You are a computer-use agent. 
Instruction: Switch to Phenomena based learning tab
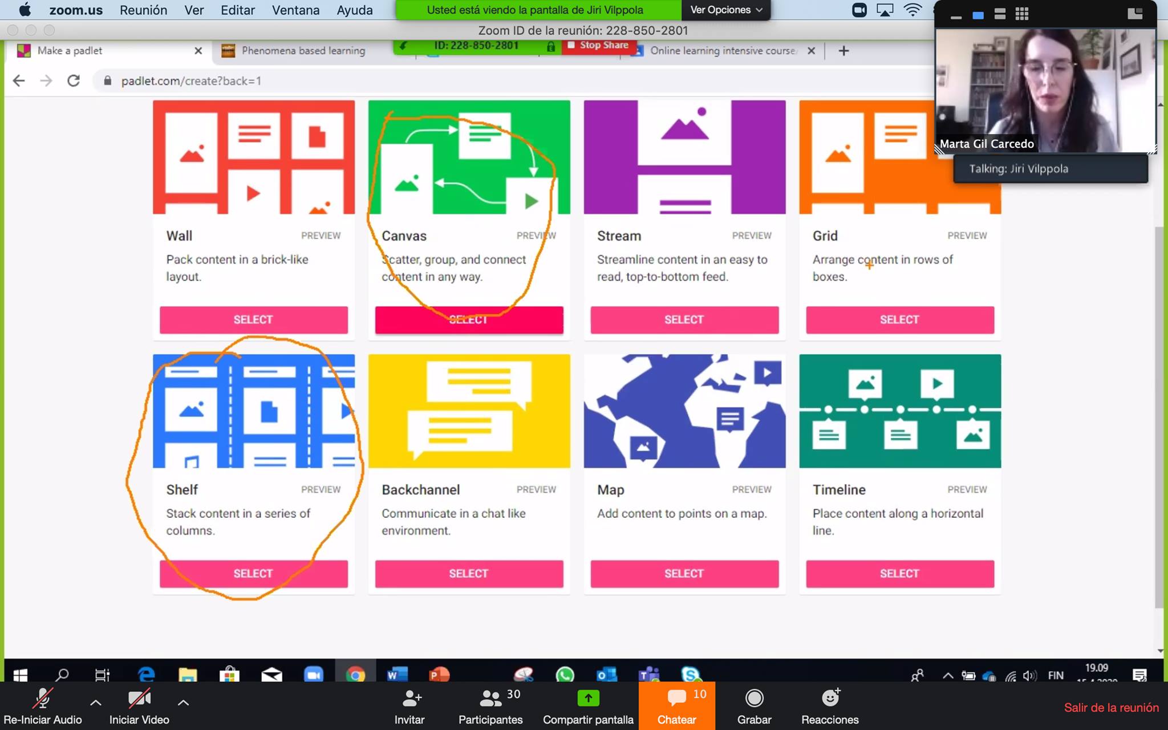click(303, 51)
